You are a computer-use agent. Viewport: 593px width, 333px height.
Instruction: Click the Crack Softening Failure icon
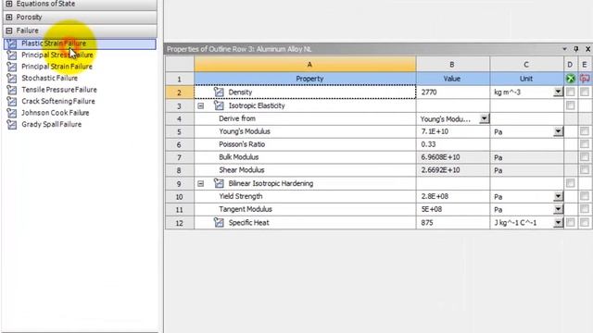[12, 102]
